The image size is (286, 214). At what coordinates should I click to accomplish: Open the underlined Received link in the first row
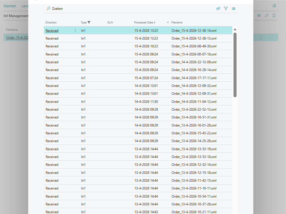click(52, 31)
